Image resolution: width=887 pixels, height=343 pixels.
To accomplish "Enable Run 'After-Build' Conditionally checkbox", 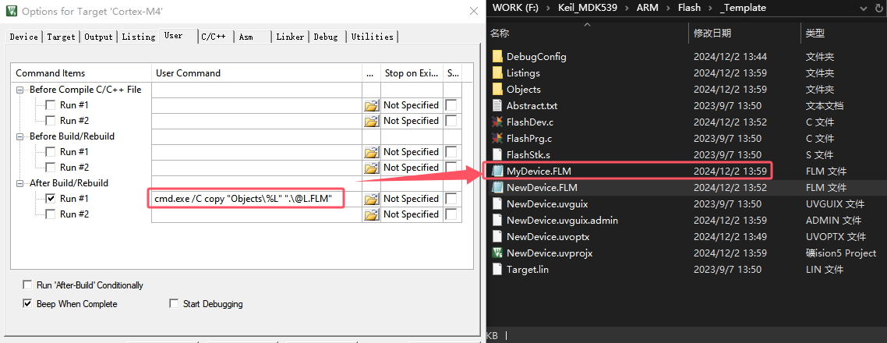I will (28, 285).
